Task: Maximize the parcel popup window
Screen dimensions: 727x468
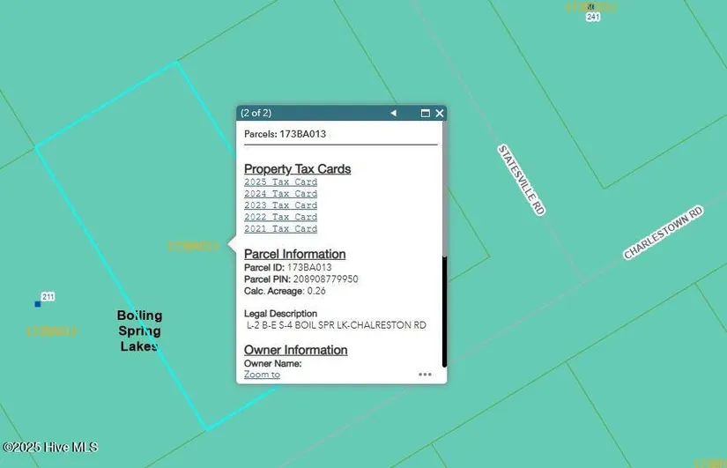Action: 425,113
